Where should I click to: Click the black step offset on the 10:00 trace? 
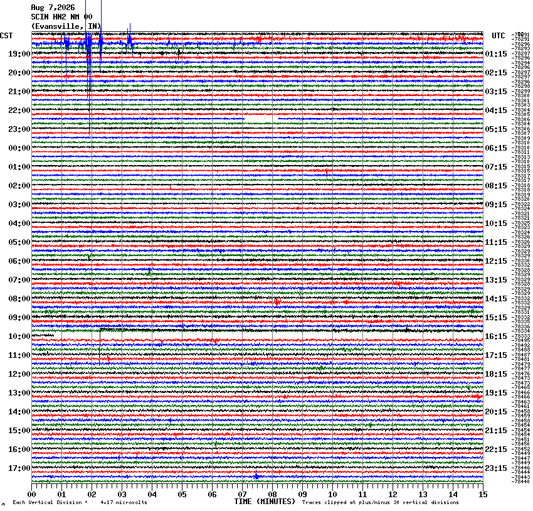tap(100, 345)
